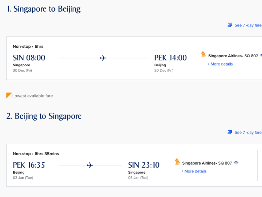Select the SIN 23:10 arrival time
Viewport: 262px width, 197px height.
click(x=144, y=165)
